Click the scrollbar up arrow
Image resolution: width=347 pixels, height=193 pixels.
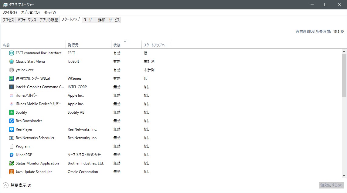(344, 52)
